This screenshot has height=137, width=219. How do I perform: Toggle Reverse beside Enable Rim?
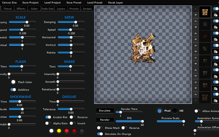72,117
